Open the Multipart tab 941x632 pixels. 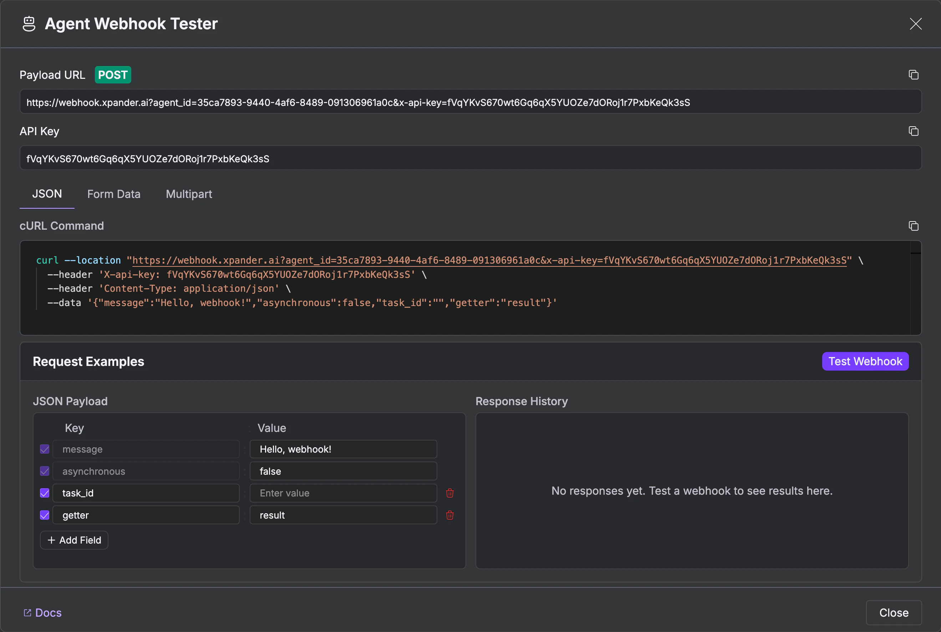point(189,194)
